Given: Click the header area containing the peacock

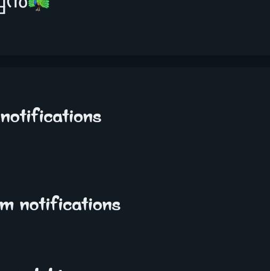Looking at the screenshot, I should (x=135, y=28).
